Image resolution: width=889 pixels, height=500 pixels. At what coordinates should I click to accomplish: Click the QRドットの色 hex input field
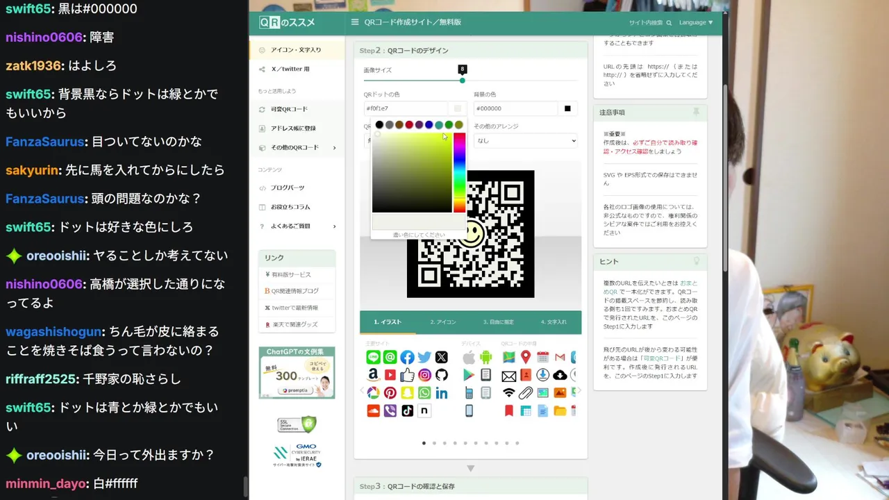(x=406, y=108)
